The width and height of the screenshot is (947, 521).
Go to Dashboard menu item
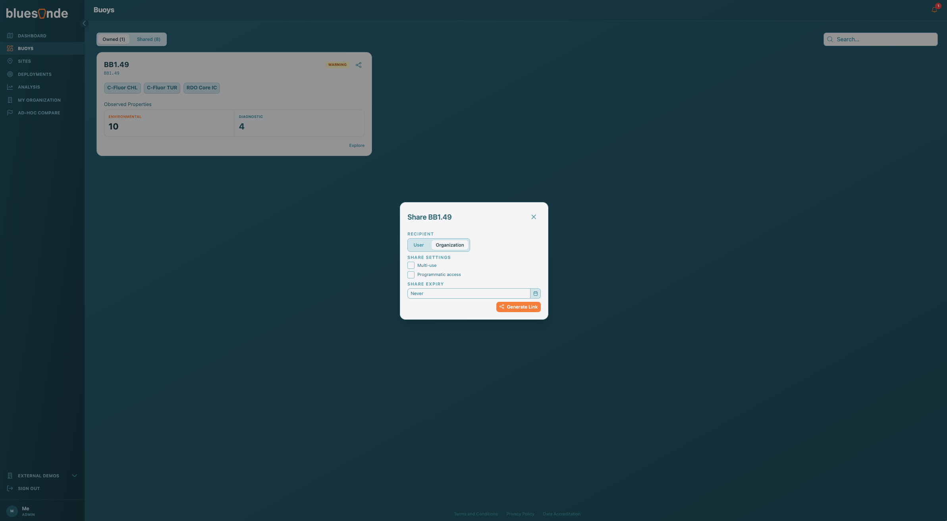(x=32, y=36)
